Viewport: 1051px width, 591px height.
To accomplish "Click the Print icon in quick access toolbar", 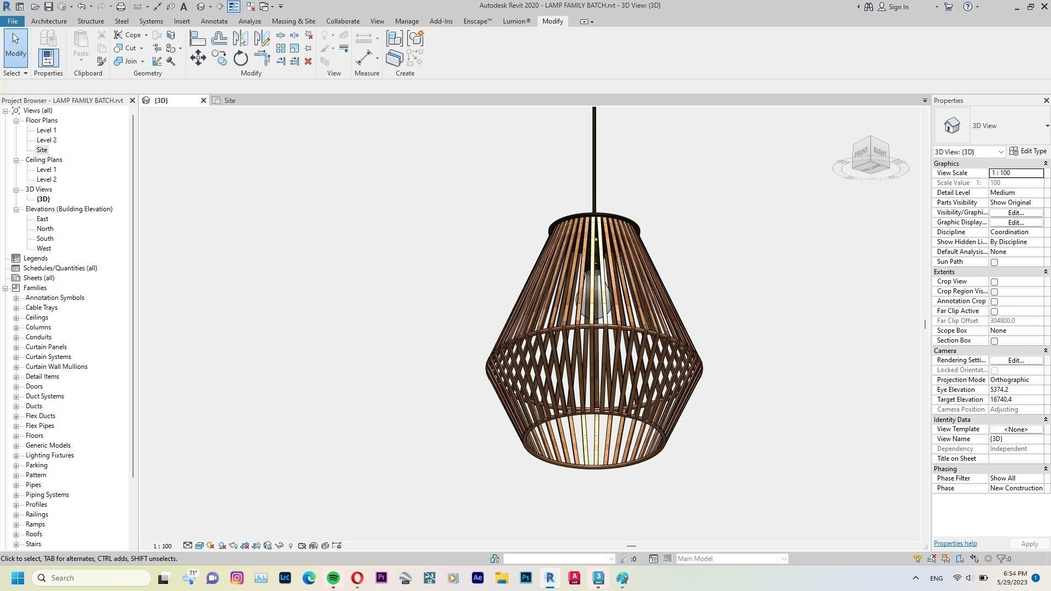I will coord(120,7).
